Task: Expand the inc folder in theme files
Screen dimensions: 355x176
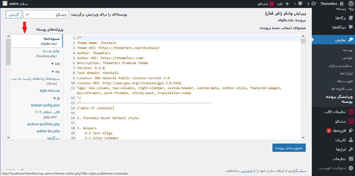Action: [55, 72]
